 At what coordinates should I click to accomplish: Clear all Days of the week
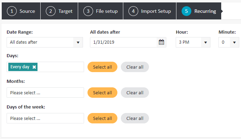(135, 118)
